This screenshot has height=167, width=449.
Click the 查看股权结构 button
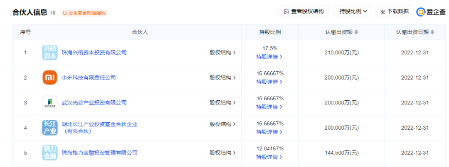click(303, 12)
